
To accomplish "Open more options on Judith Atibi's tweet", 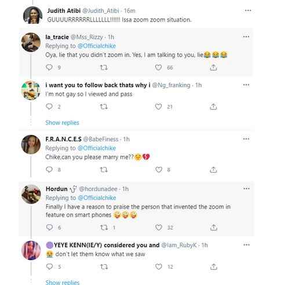I will [x=248, y=10].
